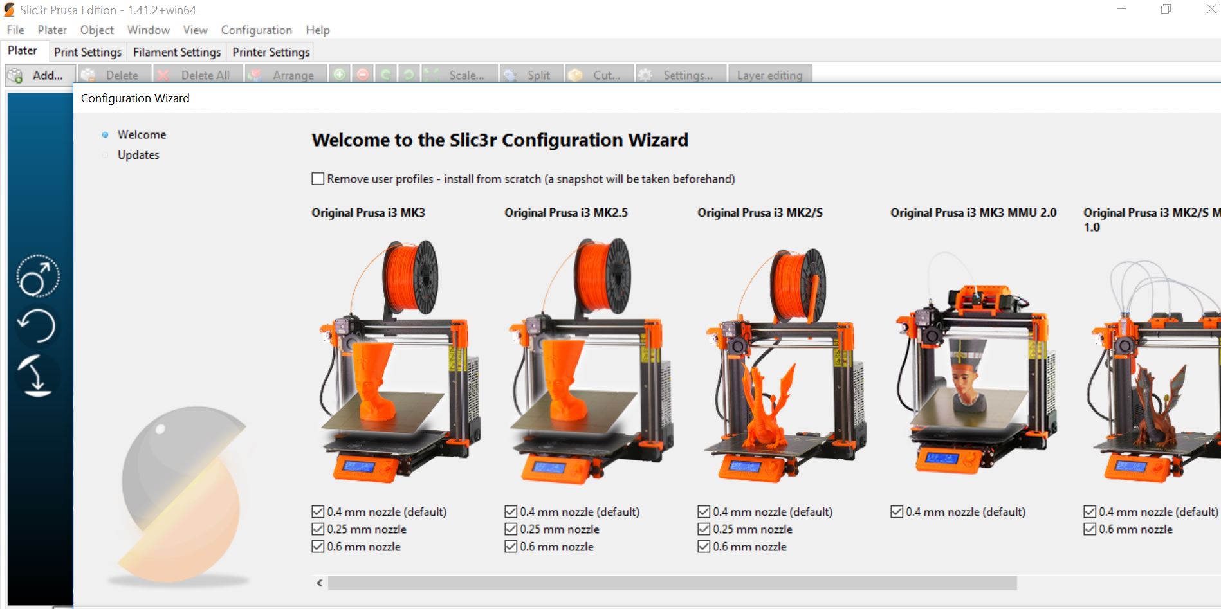
Task: Select the Welcome wizard step
Action: coord(142,134)
